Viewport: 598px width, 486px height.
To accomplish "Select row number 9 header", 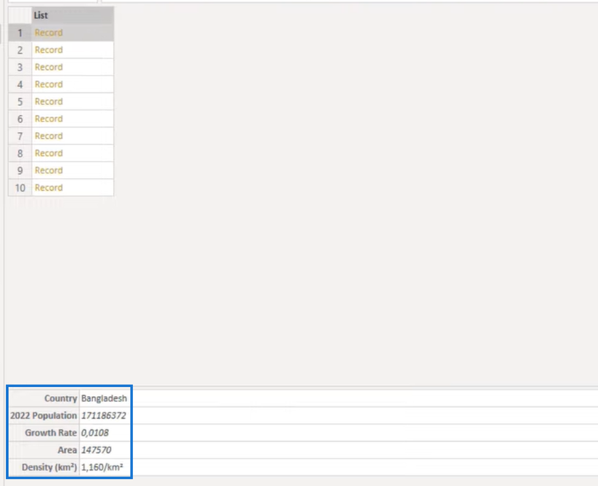I will tap(20, 170).
